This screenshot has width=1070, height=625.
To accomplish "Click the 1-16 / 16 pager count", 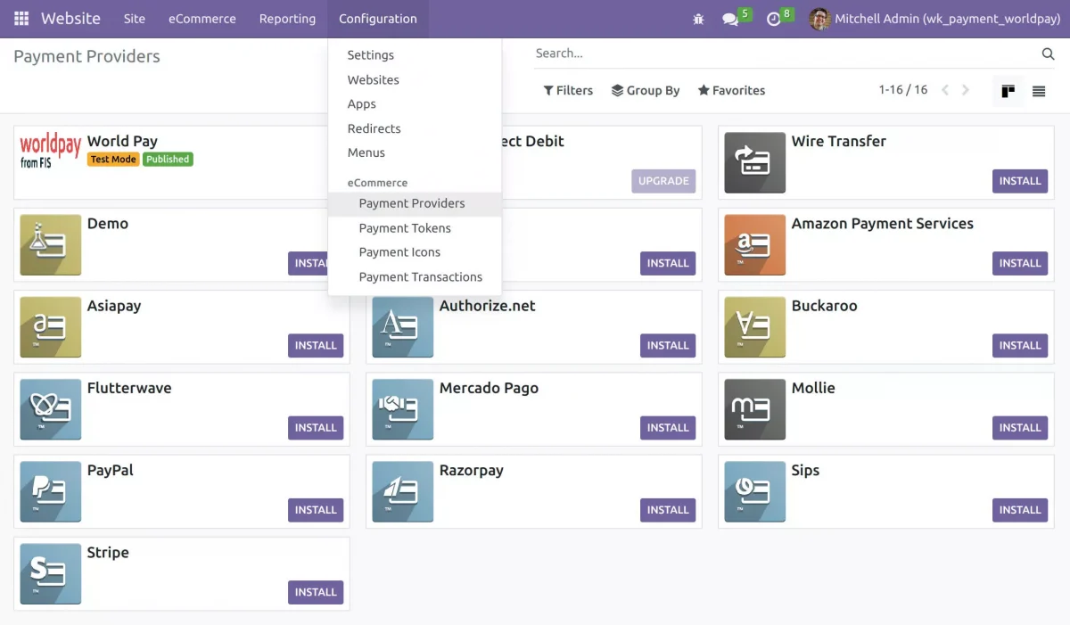I will coord(903,90).
